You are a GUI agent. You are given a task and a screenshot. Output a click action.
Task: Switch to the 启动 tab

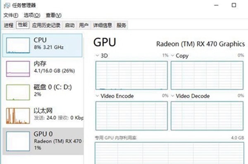coord(69,25)
